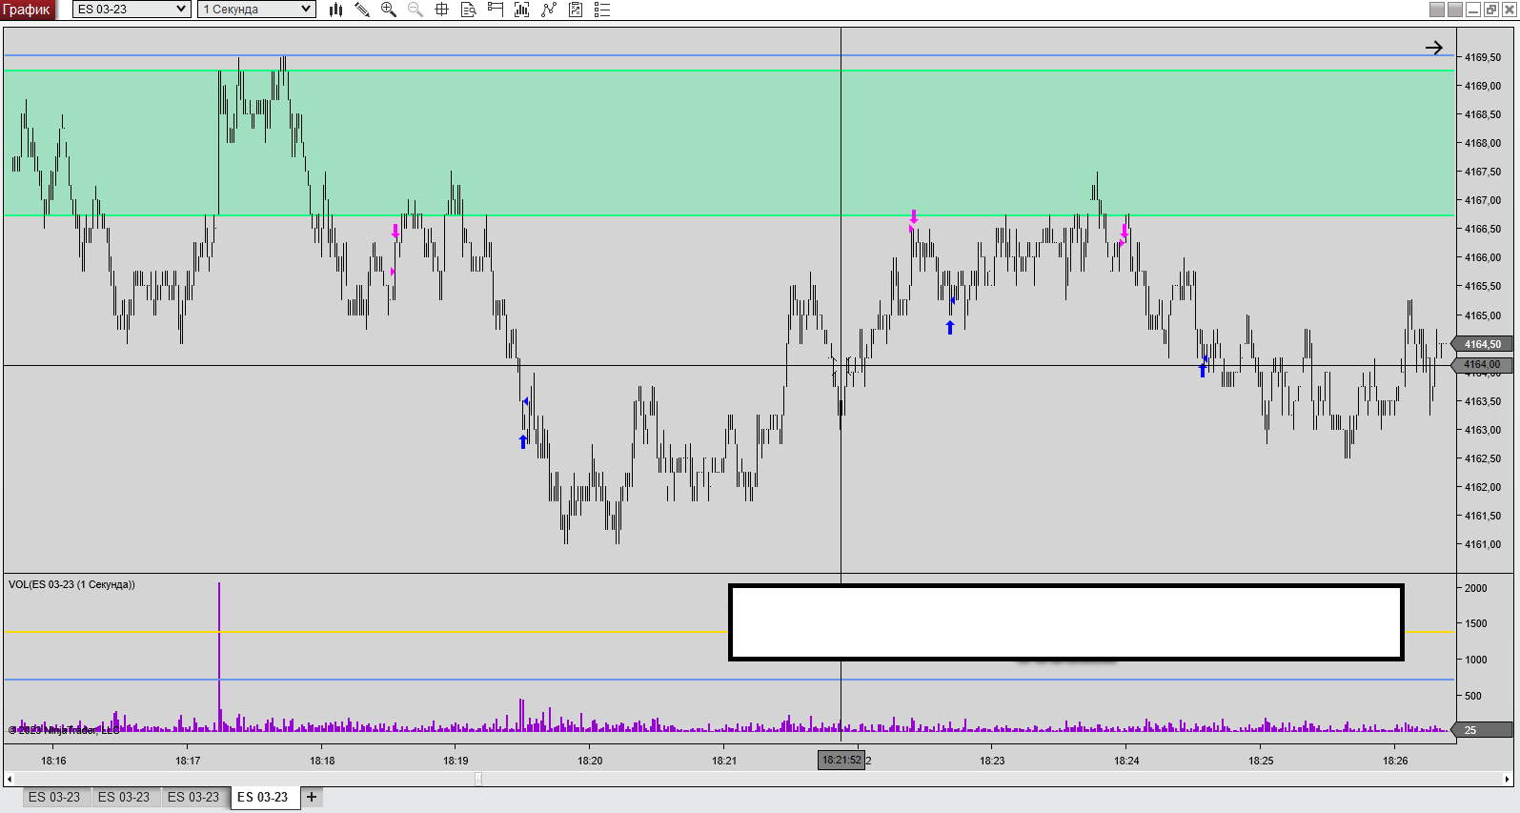
Task: Add a new chart tab with plus
Action: point(312,797)
